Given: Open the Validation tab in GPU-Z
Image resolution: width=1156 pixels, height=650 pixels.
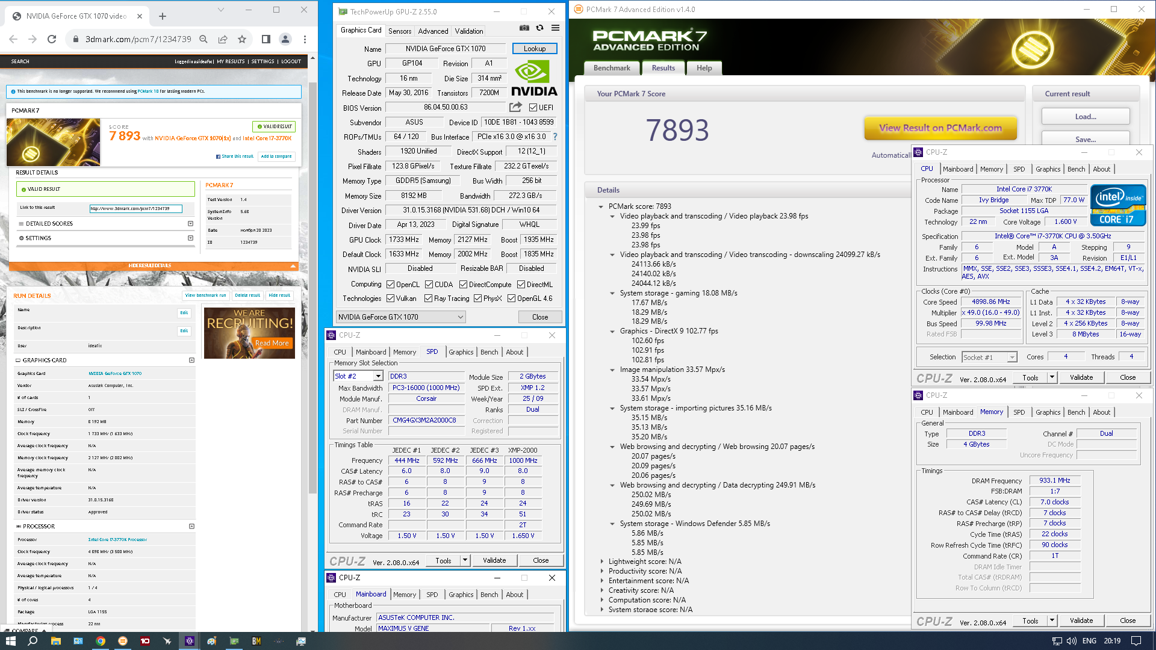Looking at the screenshot, I should [x=469, y=31].
